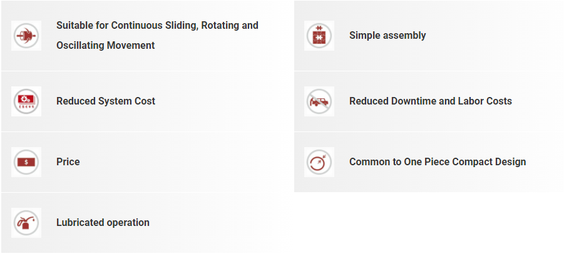Click the sliding and rotating movement icon
564x256 pixels.
[26, 36]
